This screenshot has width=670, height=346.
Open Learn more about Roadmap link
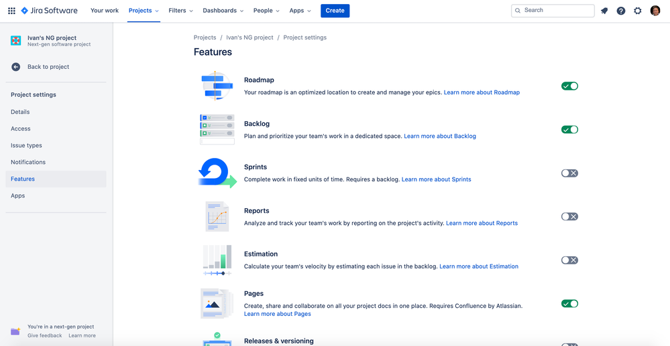482,92
